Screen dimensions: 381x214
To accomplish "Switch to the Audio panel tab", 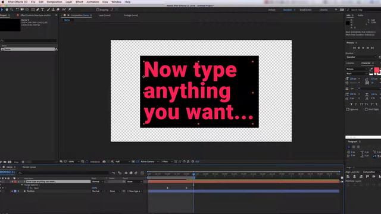I will pyautogui.click(x=360, y=15).
